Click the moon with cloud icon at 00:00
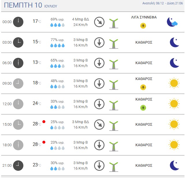 (x=172, y=22)
